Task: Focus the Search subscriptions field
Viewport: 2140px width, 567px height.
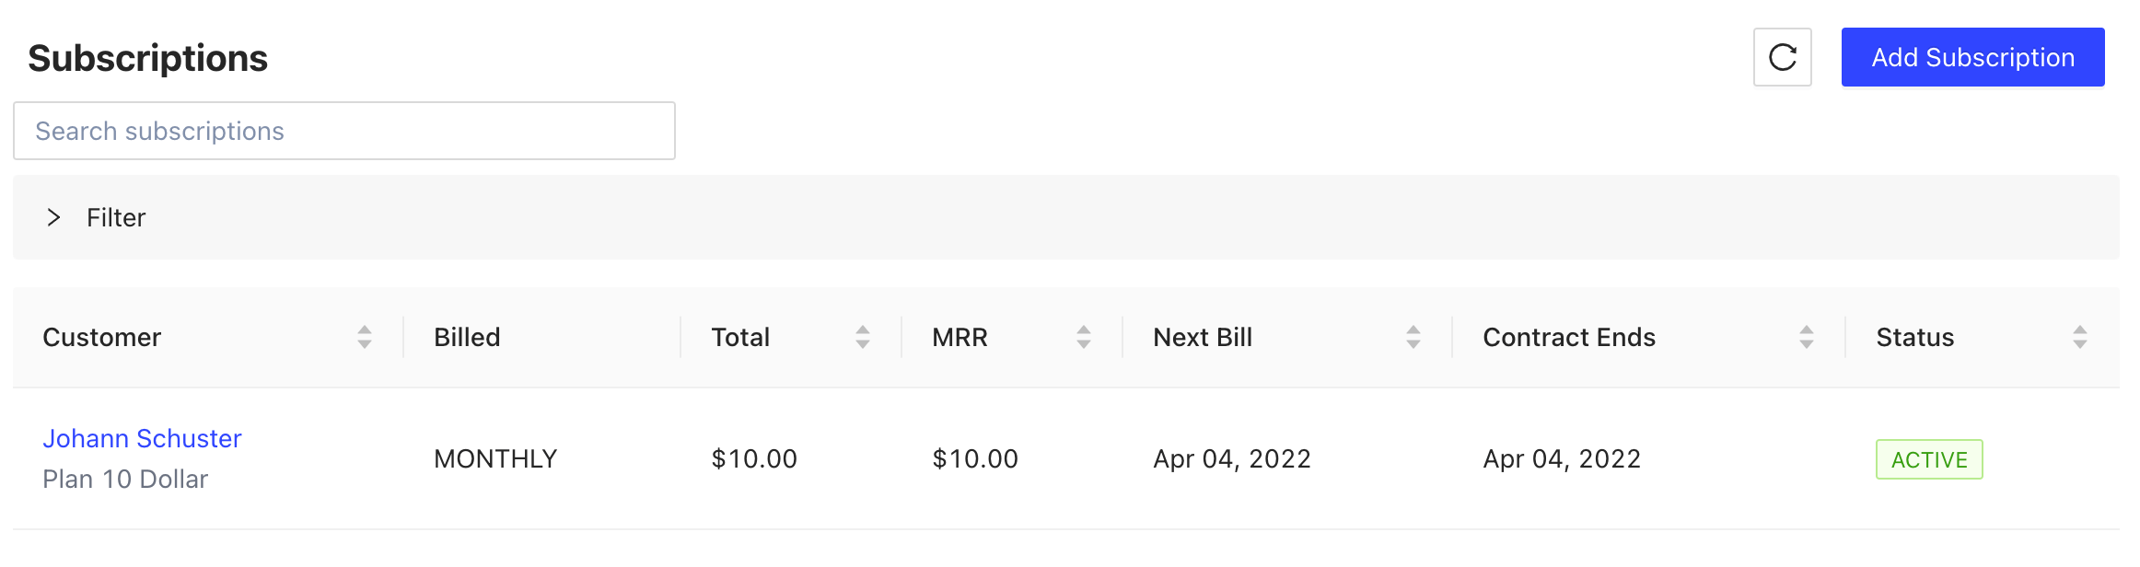Action: point(344,131)
